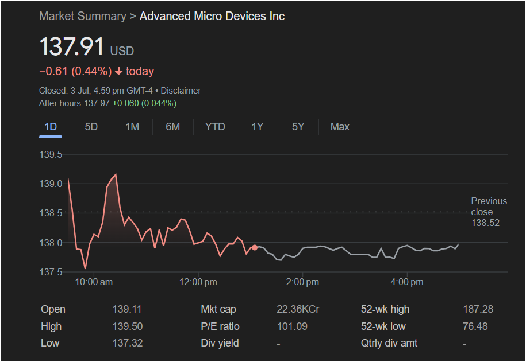Screen dimensions: 526x362
Task: Switch to the 5D chart tab
Action: 91,127
